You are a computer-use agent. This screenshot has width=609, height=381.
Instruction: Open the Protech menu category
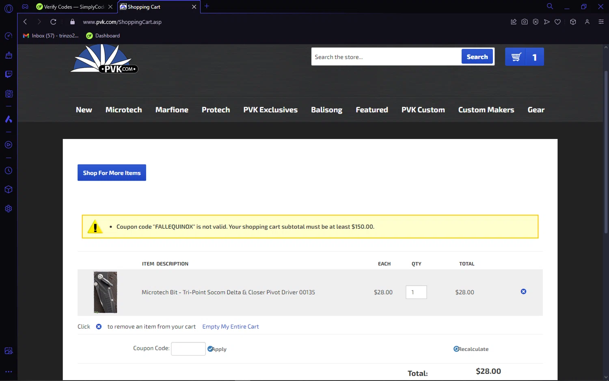216,110
